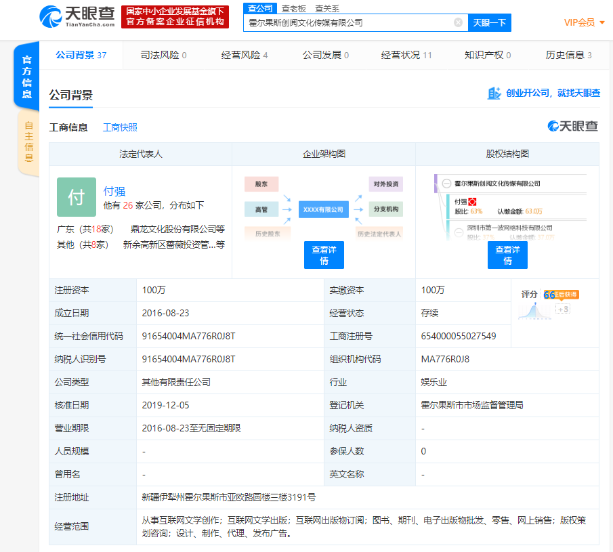Collapse the 霍尔果斯创阅文化传媒有限公司 equity tree node
Screen dimensions: 613x552
[446, 184]
